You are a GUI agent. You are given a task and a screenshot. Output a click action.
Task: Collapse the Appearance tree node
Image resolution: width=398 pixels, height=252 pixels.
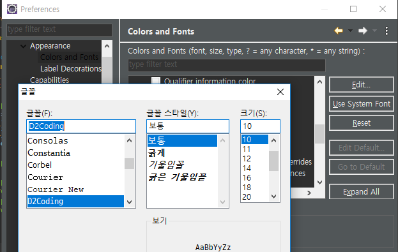coord(24,46)
